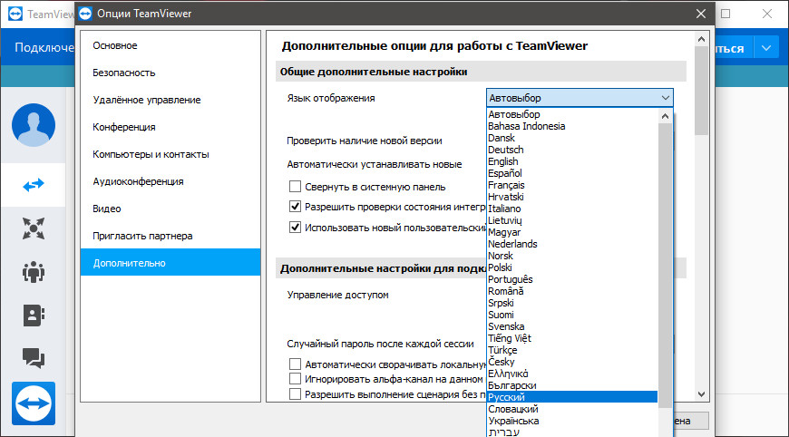Viewport: 789px width, 437px height.
Task: Choose 'Français' language option
Action: click(x=572, y=185)
